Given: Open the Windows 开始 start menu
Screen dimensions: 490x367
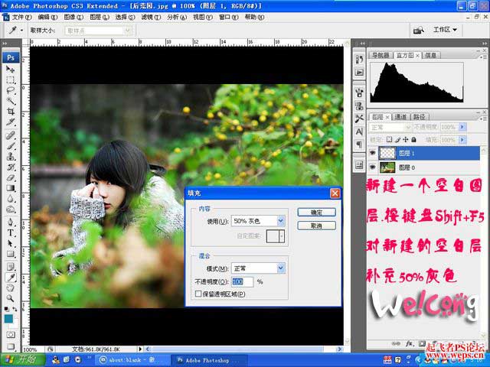Looking at the screenshot, I should click(22, 360).
